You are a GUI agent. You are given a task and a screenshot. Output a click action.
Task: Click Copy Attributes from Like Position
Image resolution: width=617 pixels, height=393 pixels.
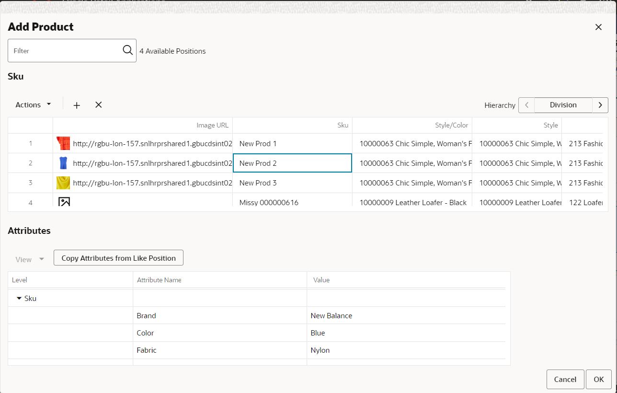(118, 257)
